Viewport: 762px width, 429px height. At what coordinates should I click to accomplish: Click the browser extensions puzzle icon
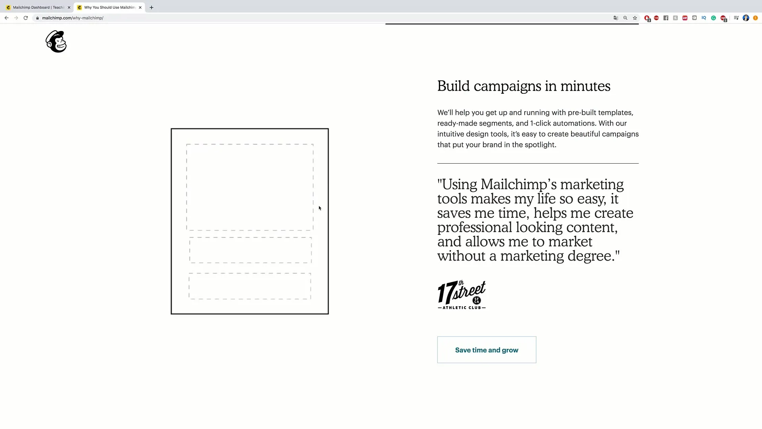point(736,18)
